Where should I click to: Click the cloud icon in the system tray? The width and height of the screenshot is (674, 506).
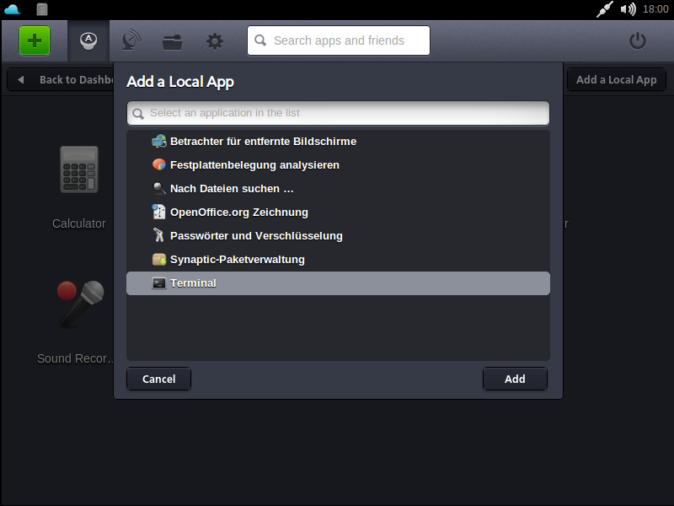11,9
